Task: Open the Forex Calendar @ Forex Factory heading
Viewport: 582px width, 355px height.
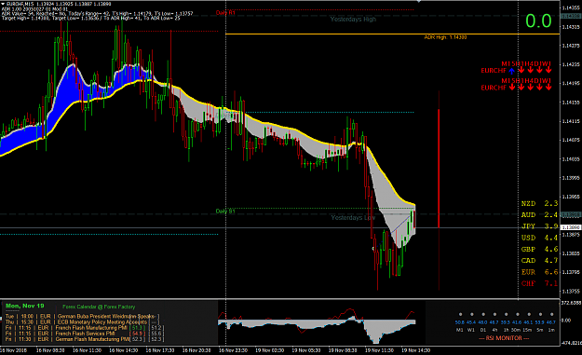Action: 99,307
